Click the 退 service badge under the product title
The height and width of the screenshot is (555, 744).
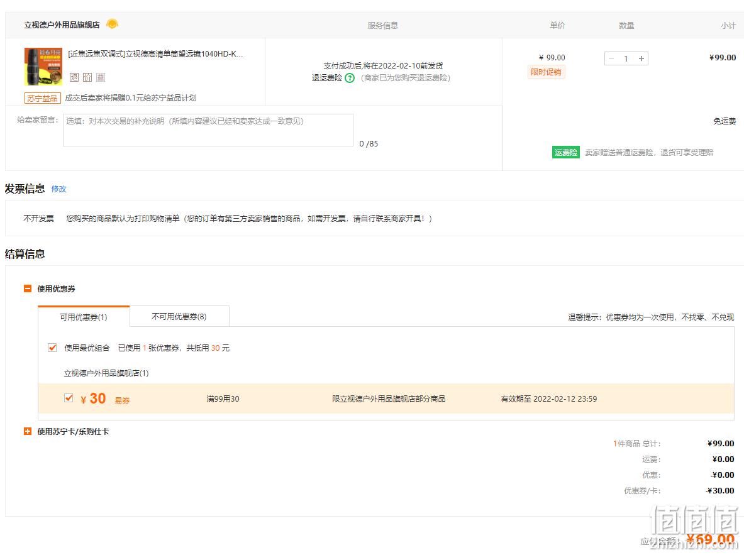click(x=74, y=77)
